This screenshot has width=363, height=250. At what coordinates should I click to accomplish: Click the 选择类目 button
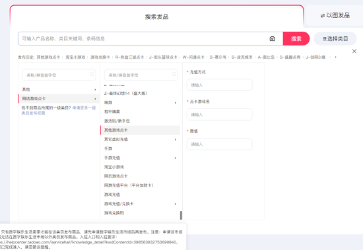coord(335,39)
